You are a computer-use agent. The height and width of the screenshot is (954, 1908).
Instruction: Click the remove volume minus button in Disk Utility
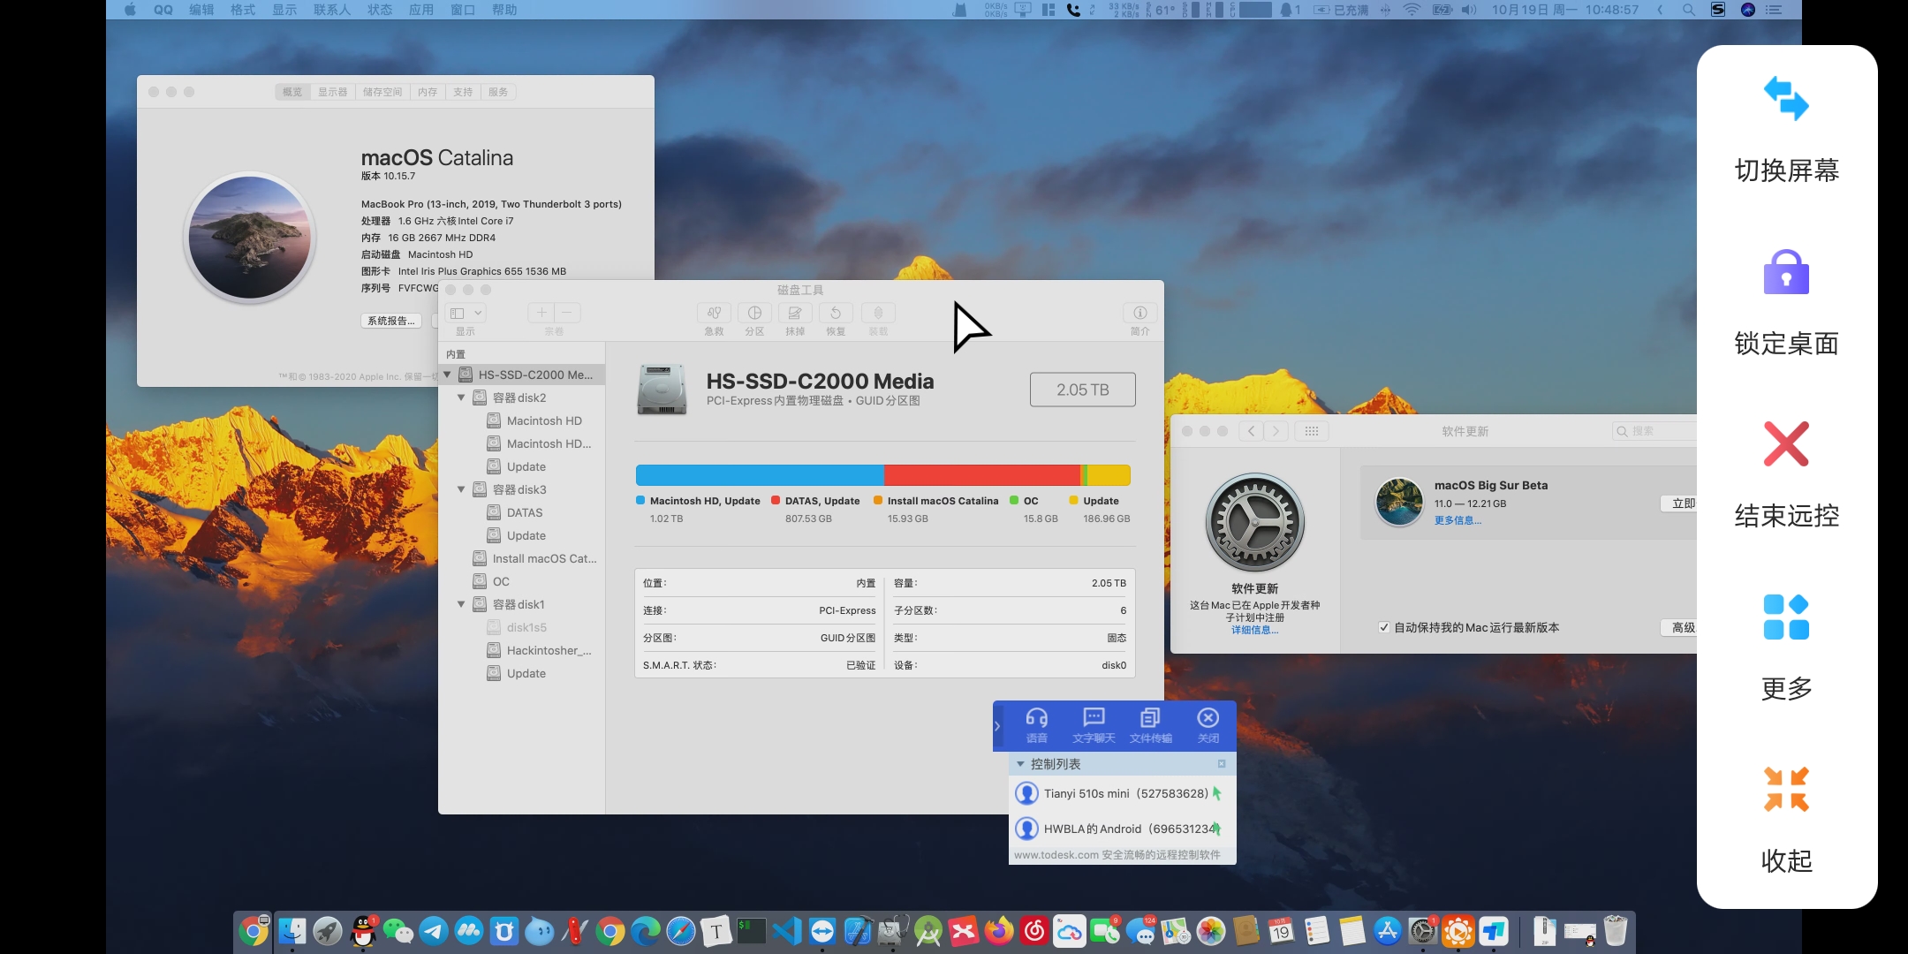click(567, 313)
